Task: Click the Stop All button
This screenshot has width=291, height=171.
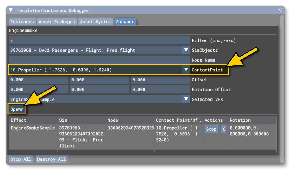Action: click(x=21, y=159)
